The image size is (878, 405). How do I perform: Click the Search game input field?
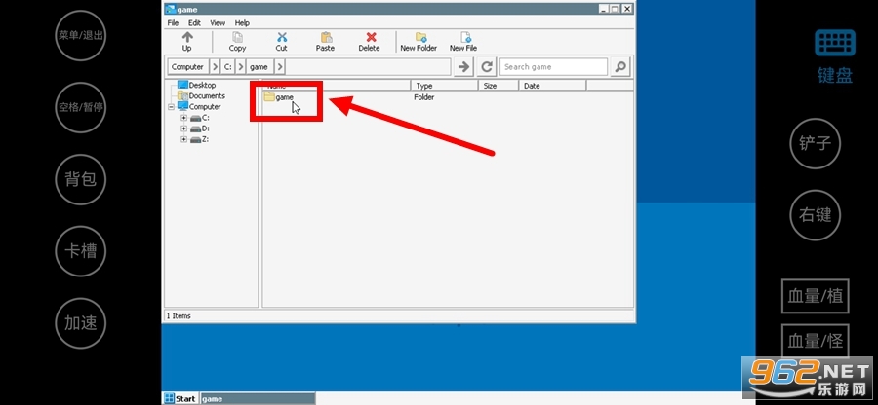(553, 67)
